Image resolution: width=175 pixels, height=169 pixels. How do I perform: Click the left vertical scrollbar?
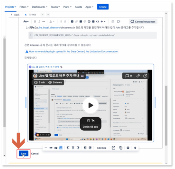tap(4, 83)
